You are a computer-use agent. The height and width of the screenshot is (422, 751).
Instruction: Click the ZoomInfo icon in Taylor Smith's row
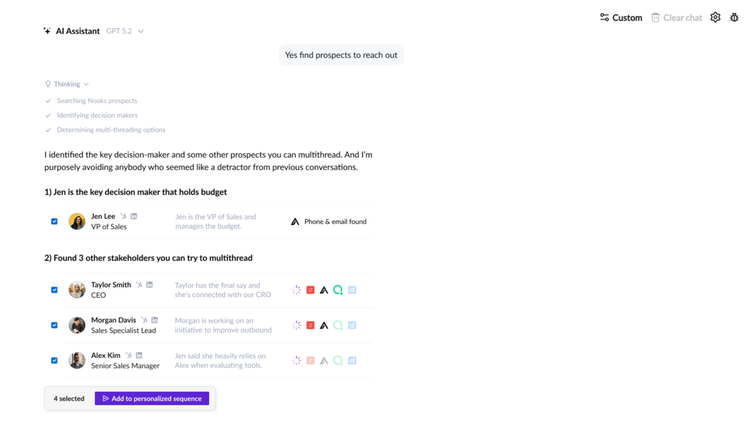click(310, 290)
